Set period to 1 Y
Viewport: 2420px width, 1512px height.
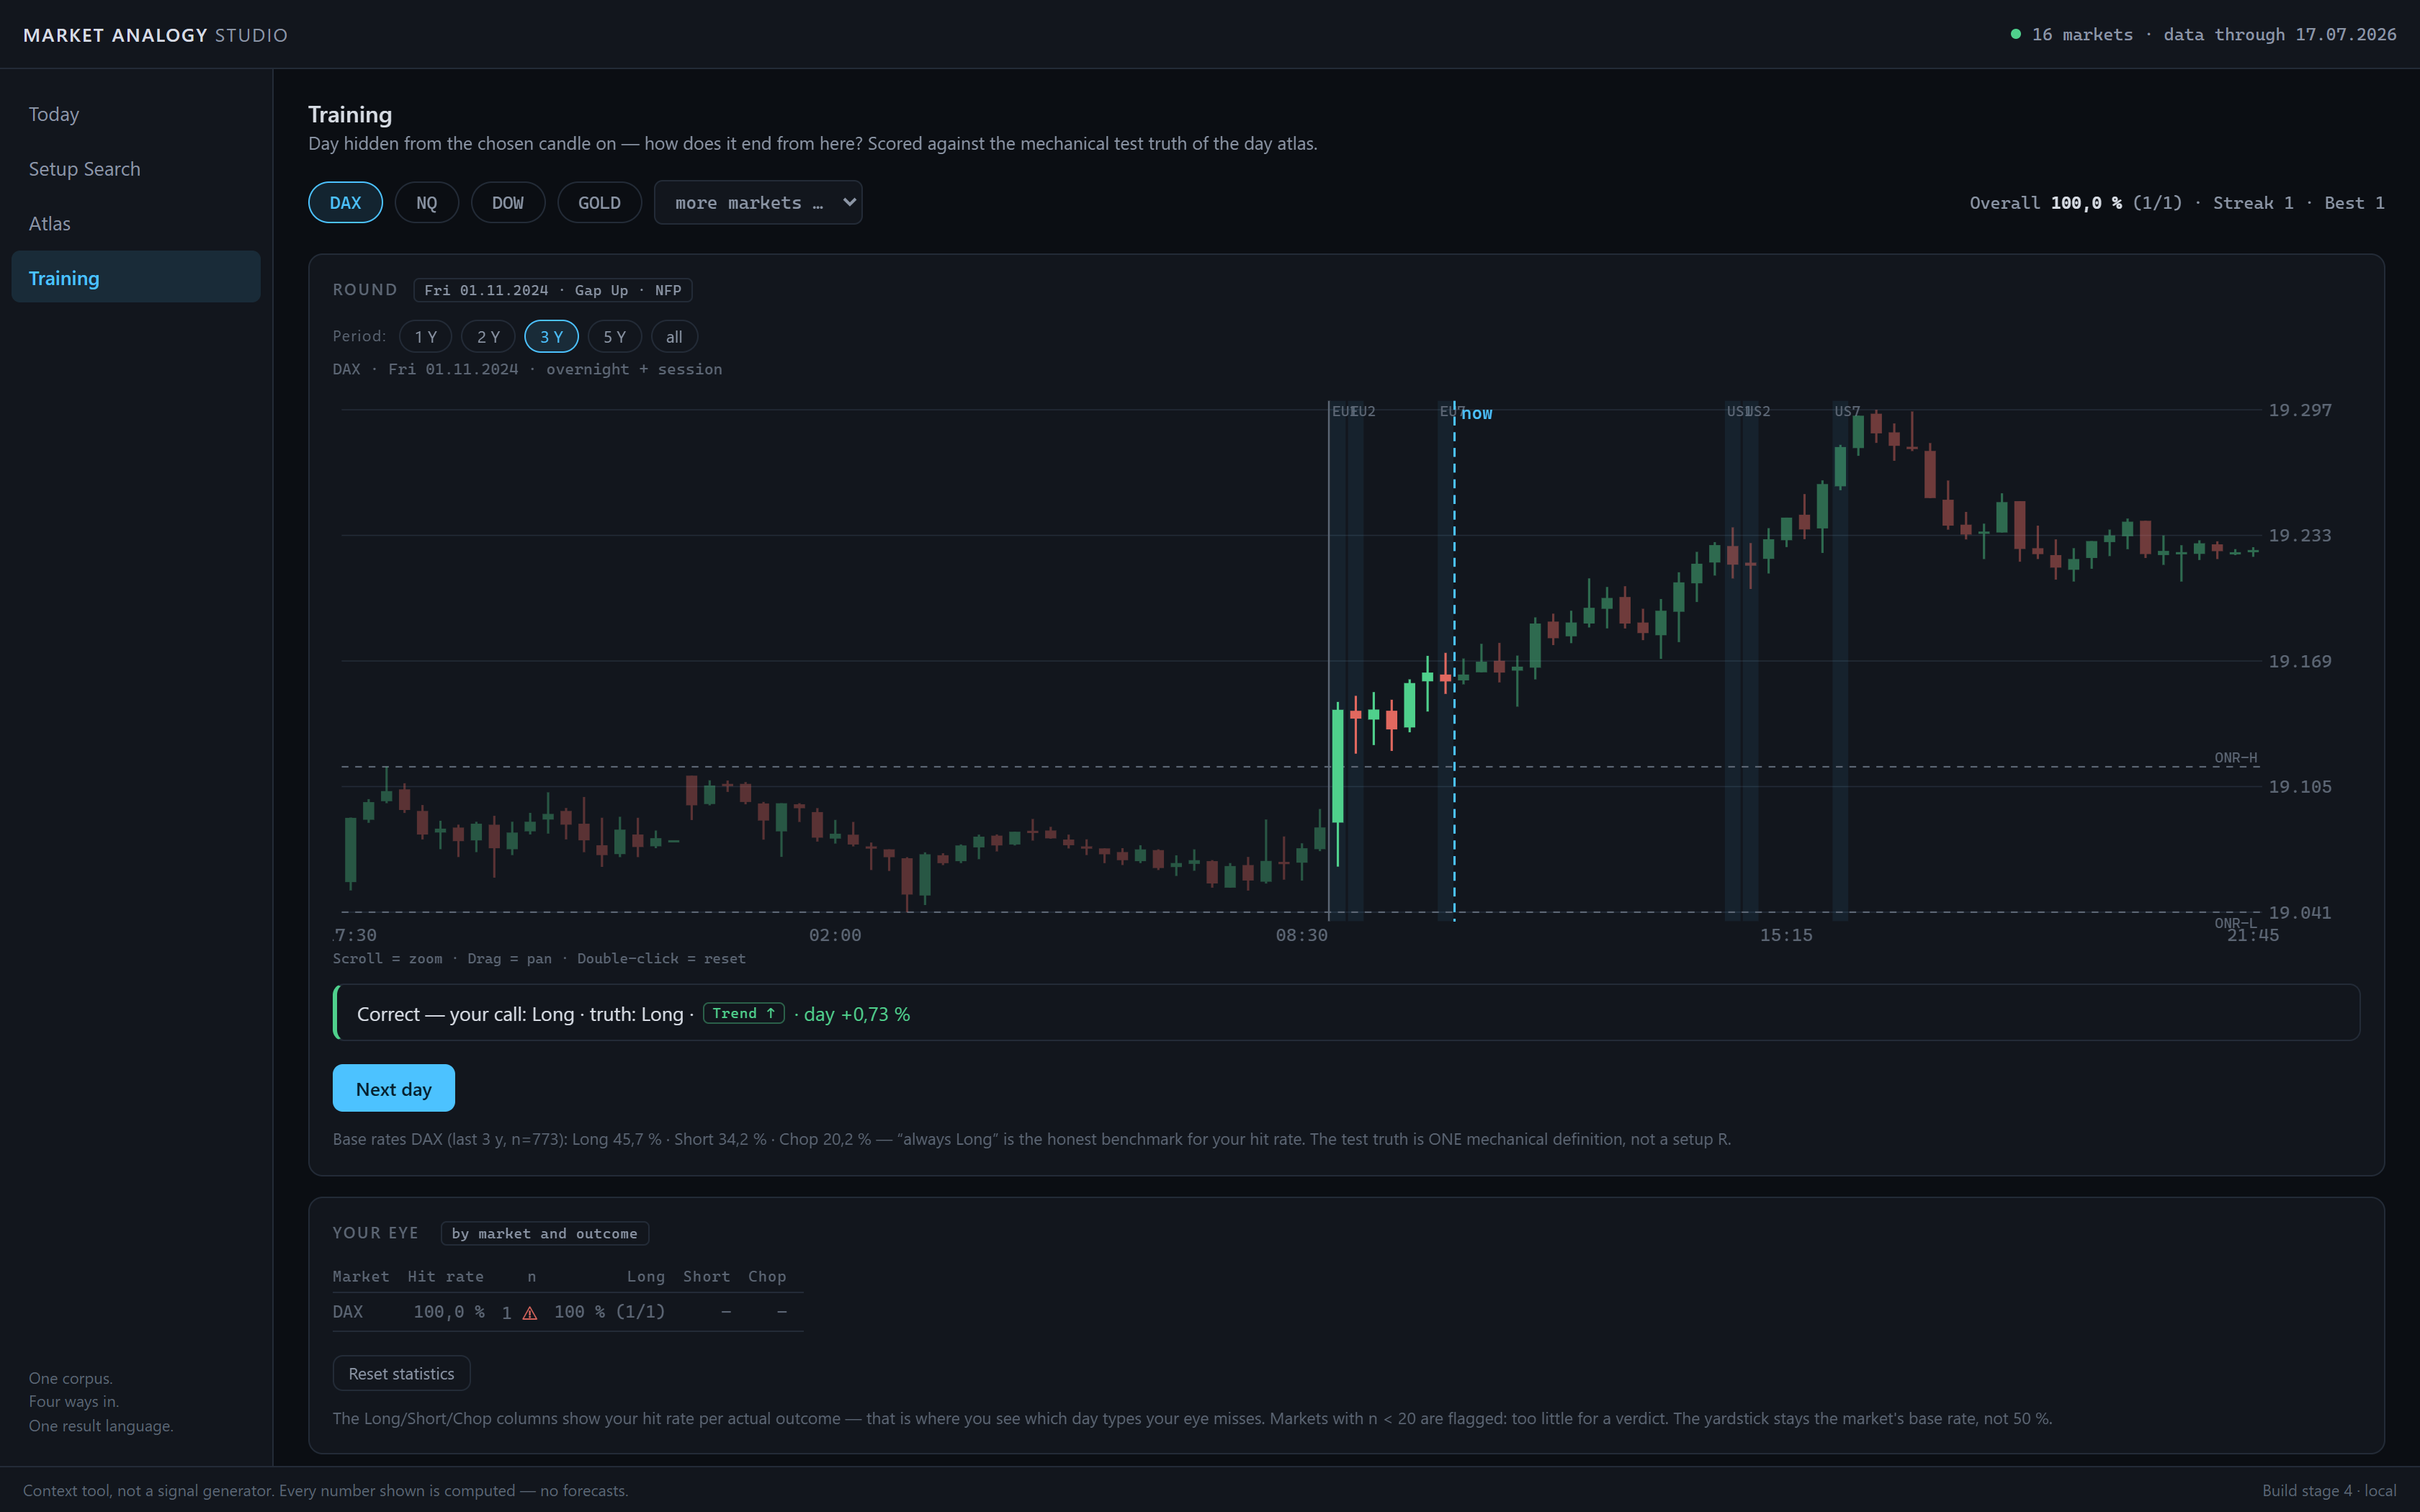click(425, 337)
